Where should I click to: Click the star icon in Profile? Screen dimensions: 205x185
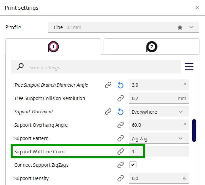pos(180,27)
